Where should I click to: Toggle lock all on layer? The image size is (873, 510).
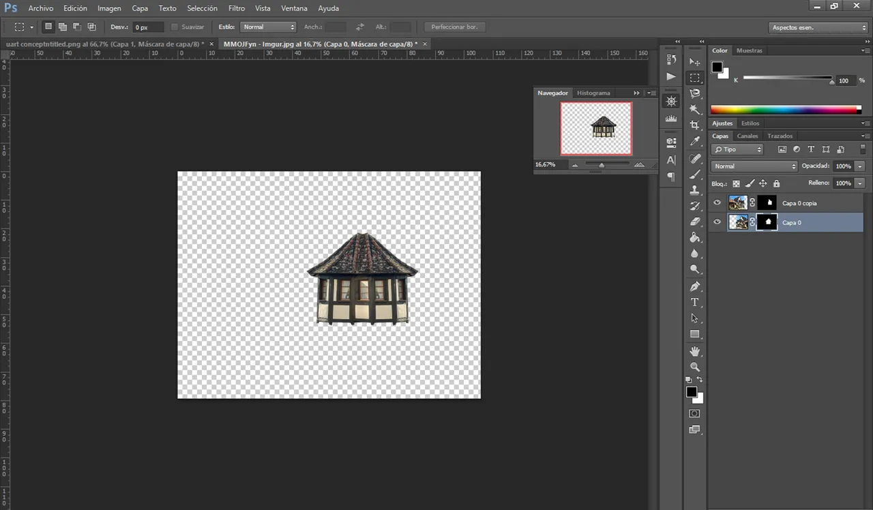[776, 183]
